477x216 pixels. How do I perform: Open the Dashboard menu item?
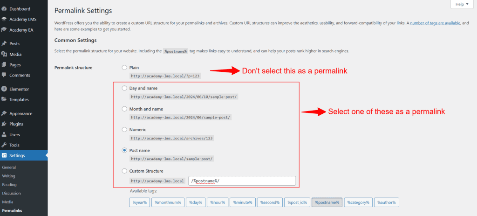click(x=20, y=9)
